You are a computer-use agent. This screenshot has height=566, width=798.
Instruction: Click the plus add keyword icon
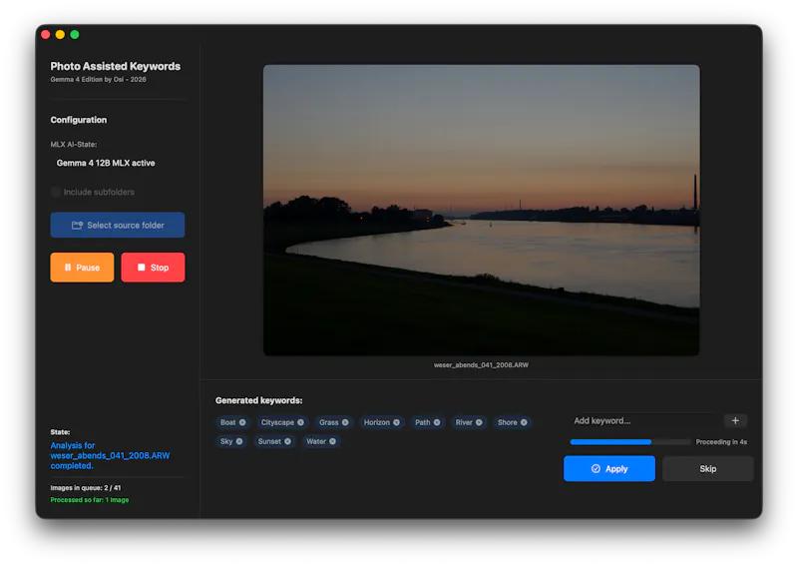tap(735, 421)
